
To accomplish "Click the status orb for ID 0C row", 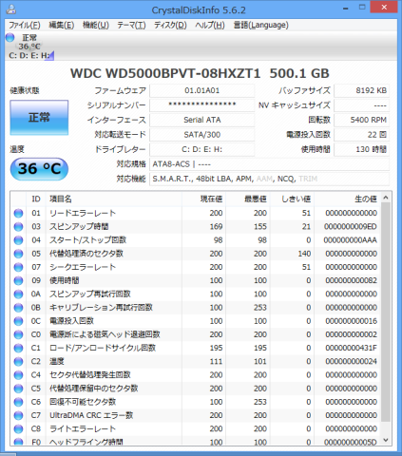I will (x=18, y=321).
